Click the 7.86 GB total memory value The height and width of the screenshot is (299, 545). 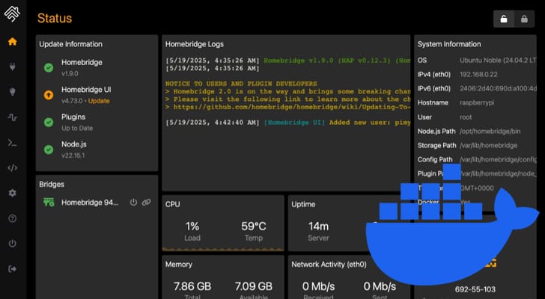click(x=192, y=286)
